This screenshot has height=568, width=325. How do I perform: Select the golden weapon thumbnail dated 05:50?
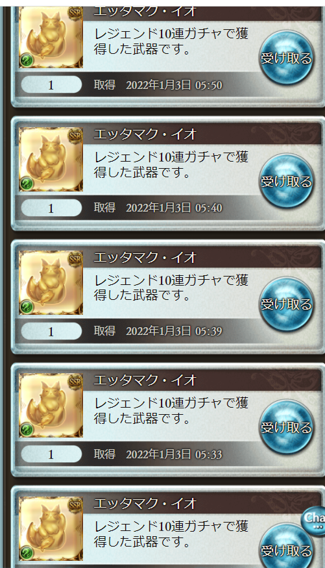pos(51,37)
